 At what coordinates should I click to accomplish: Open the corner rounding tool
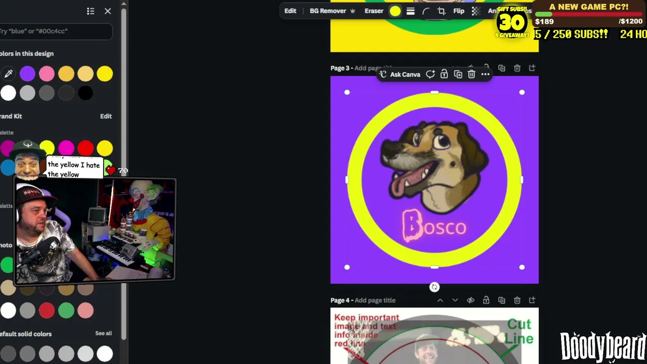(426, 11)
